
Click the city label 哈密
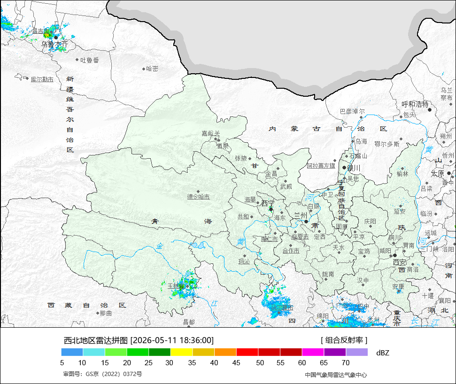[152, 69]
